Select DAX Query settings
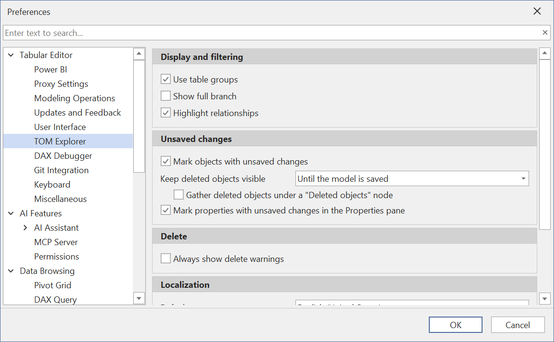Screen dimensions: 554x342 click(x=56, y=300)
